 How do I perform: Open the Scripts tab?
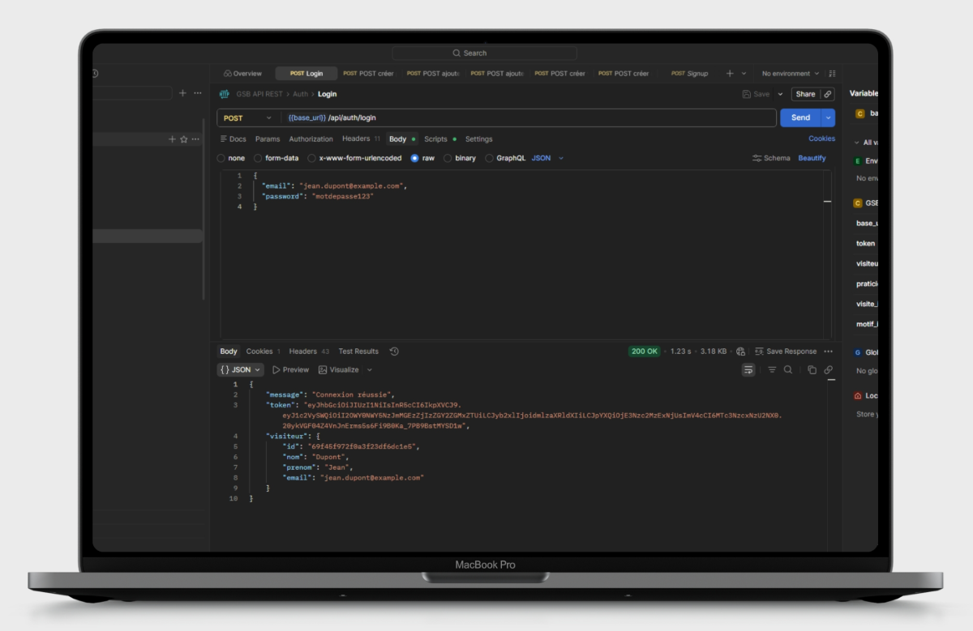click(x=440, y=139)
